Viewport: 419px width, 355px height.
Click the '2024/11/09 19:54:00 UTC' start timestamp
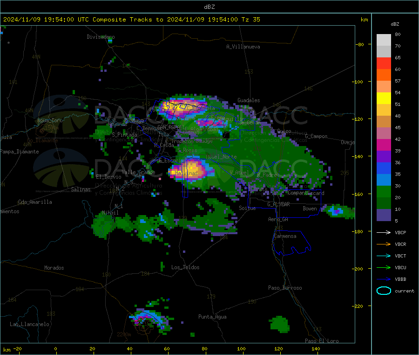click(46, 20)
